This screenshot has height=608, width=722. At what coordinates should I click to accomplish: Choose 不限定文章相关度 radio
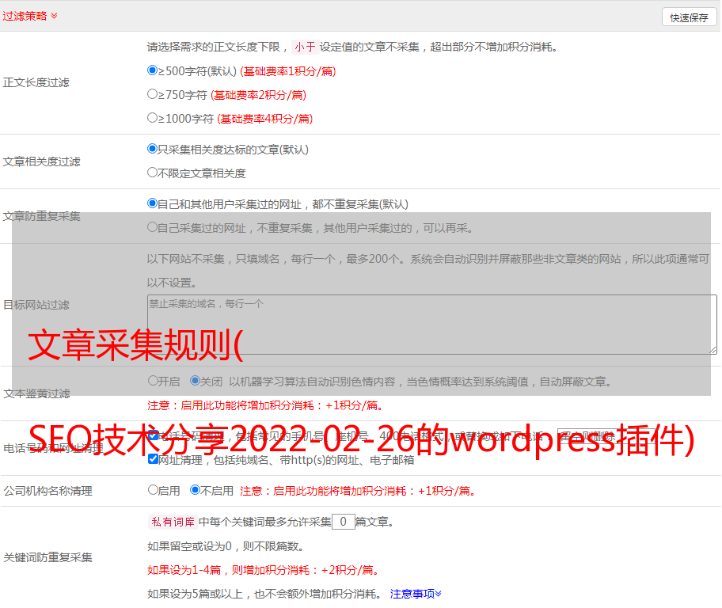point(152,173)
